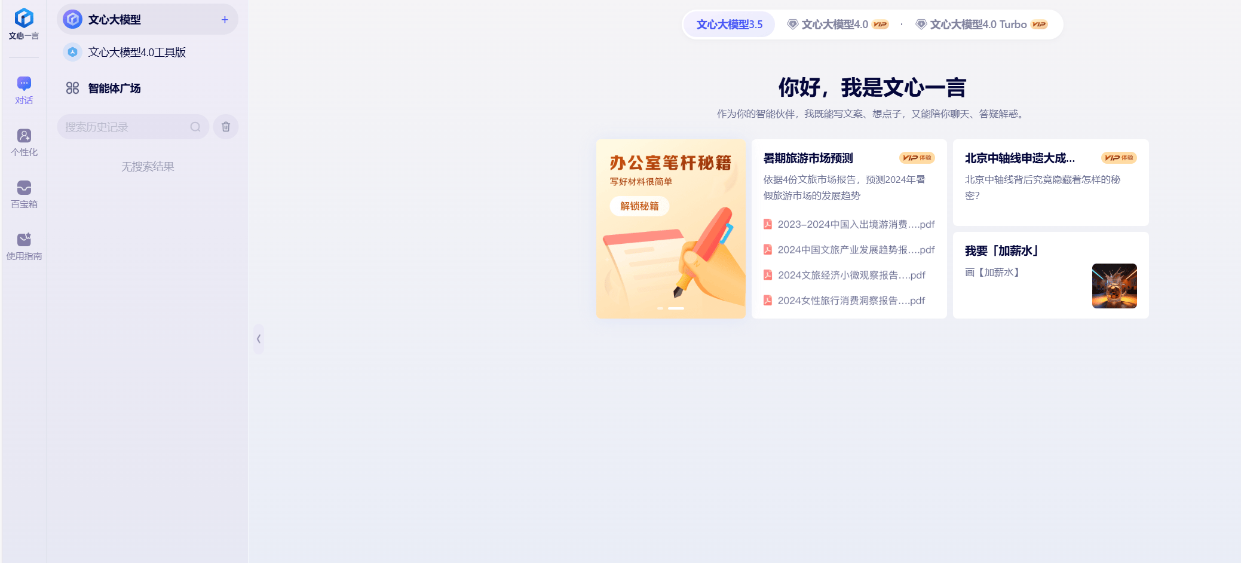Open the 个性化 personalization section

click(24, 142)
